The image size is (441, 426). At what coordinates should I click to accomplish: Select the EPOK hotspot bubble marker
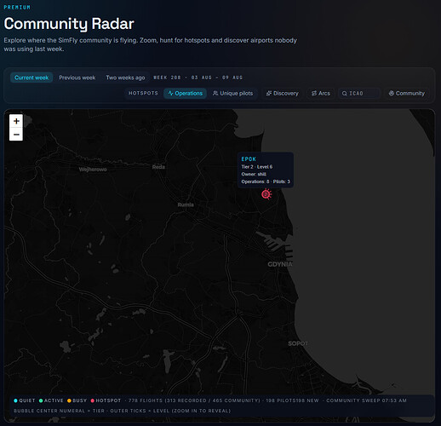pos(266,194)
